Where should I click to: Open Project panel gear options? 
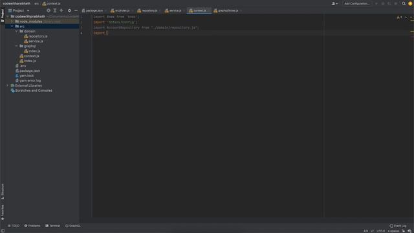(69, 10)
